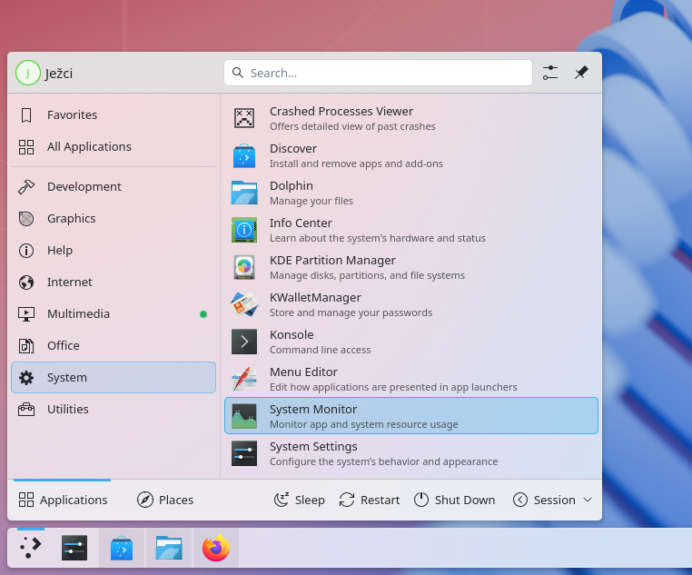Select All Applications category
The height and width of the screenshot is (575, 692).
point(114,147)
